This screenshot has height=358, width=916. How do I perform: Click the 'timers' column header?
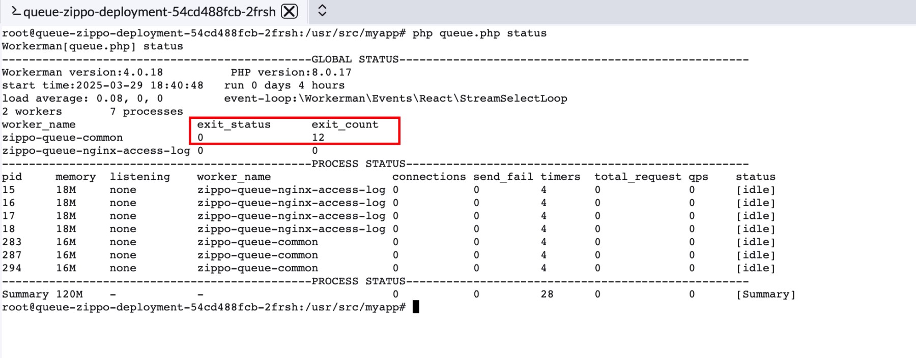click(x=560, y=177)
